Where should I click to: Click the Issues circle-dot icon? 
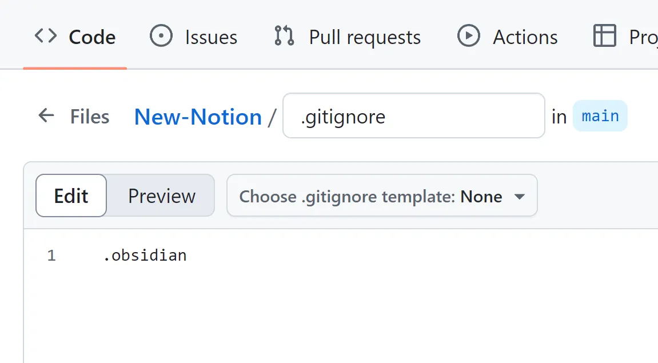[161, 35]
